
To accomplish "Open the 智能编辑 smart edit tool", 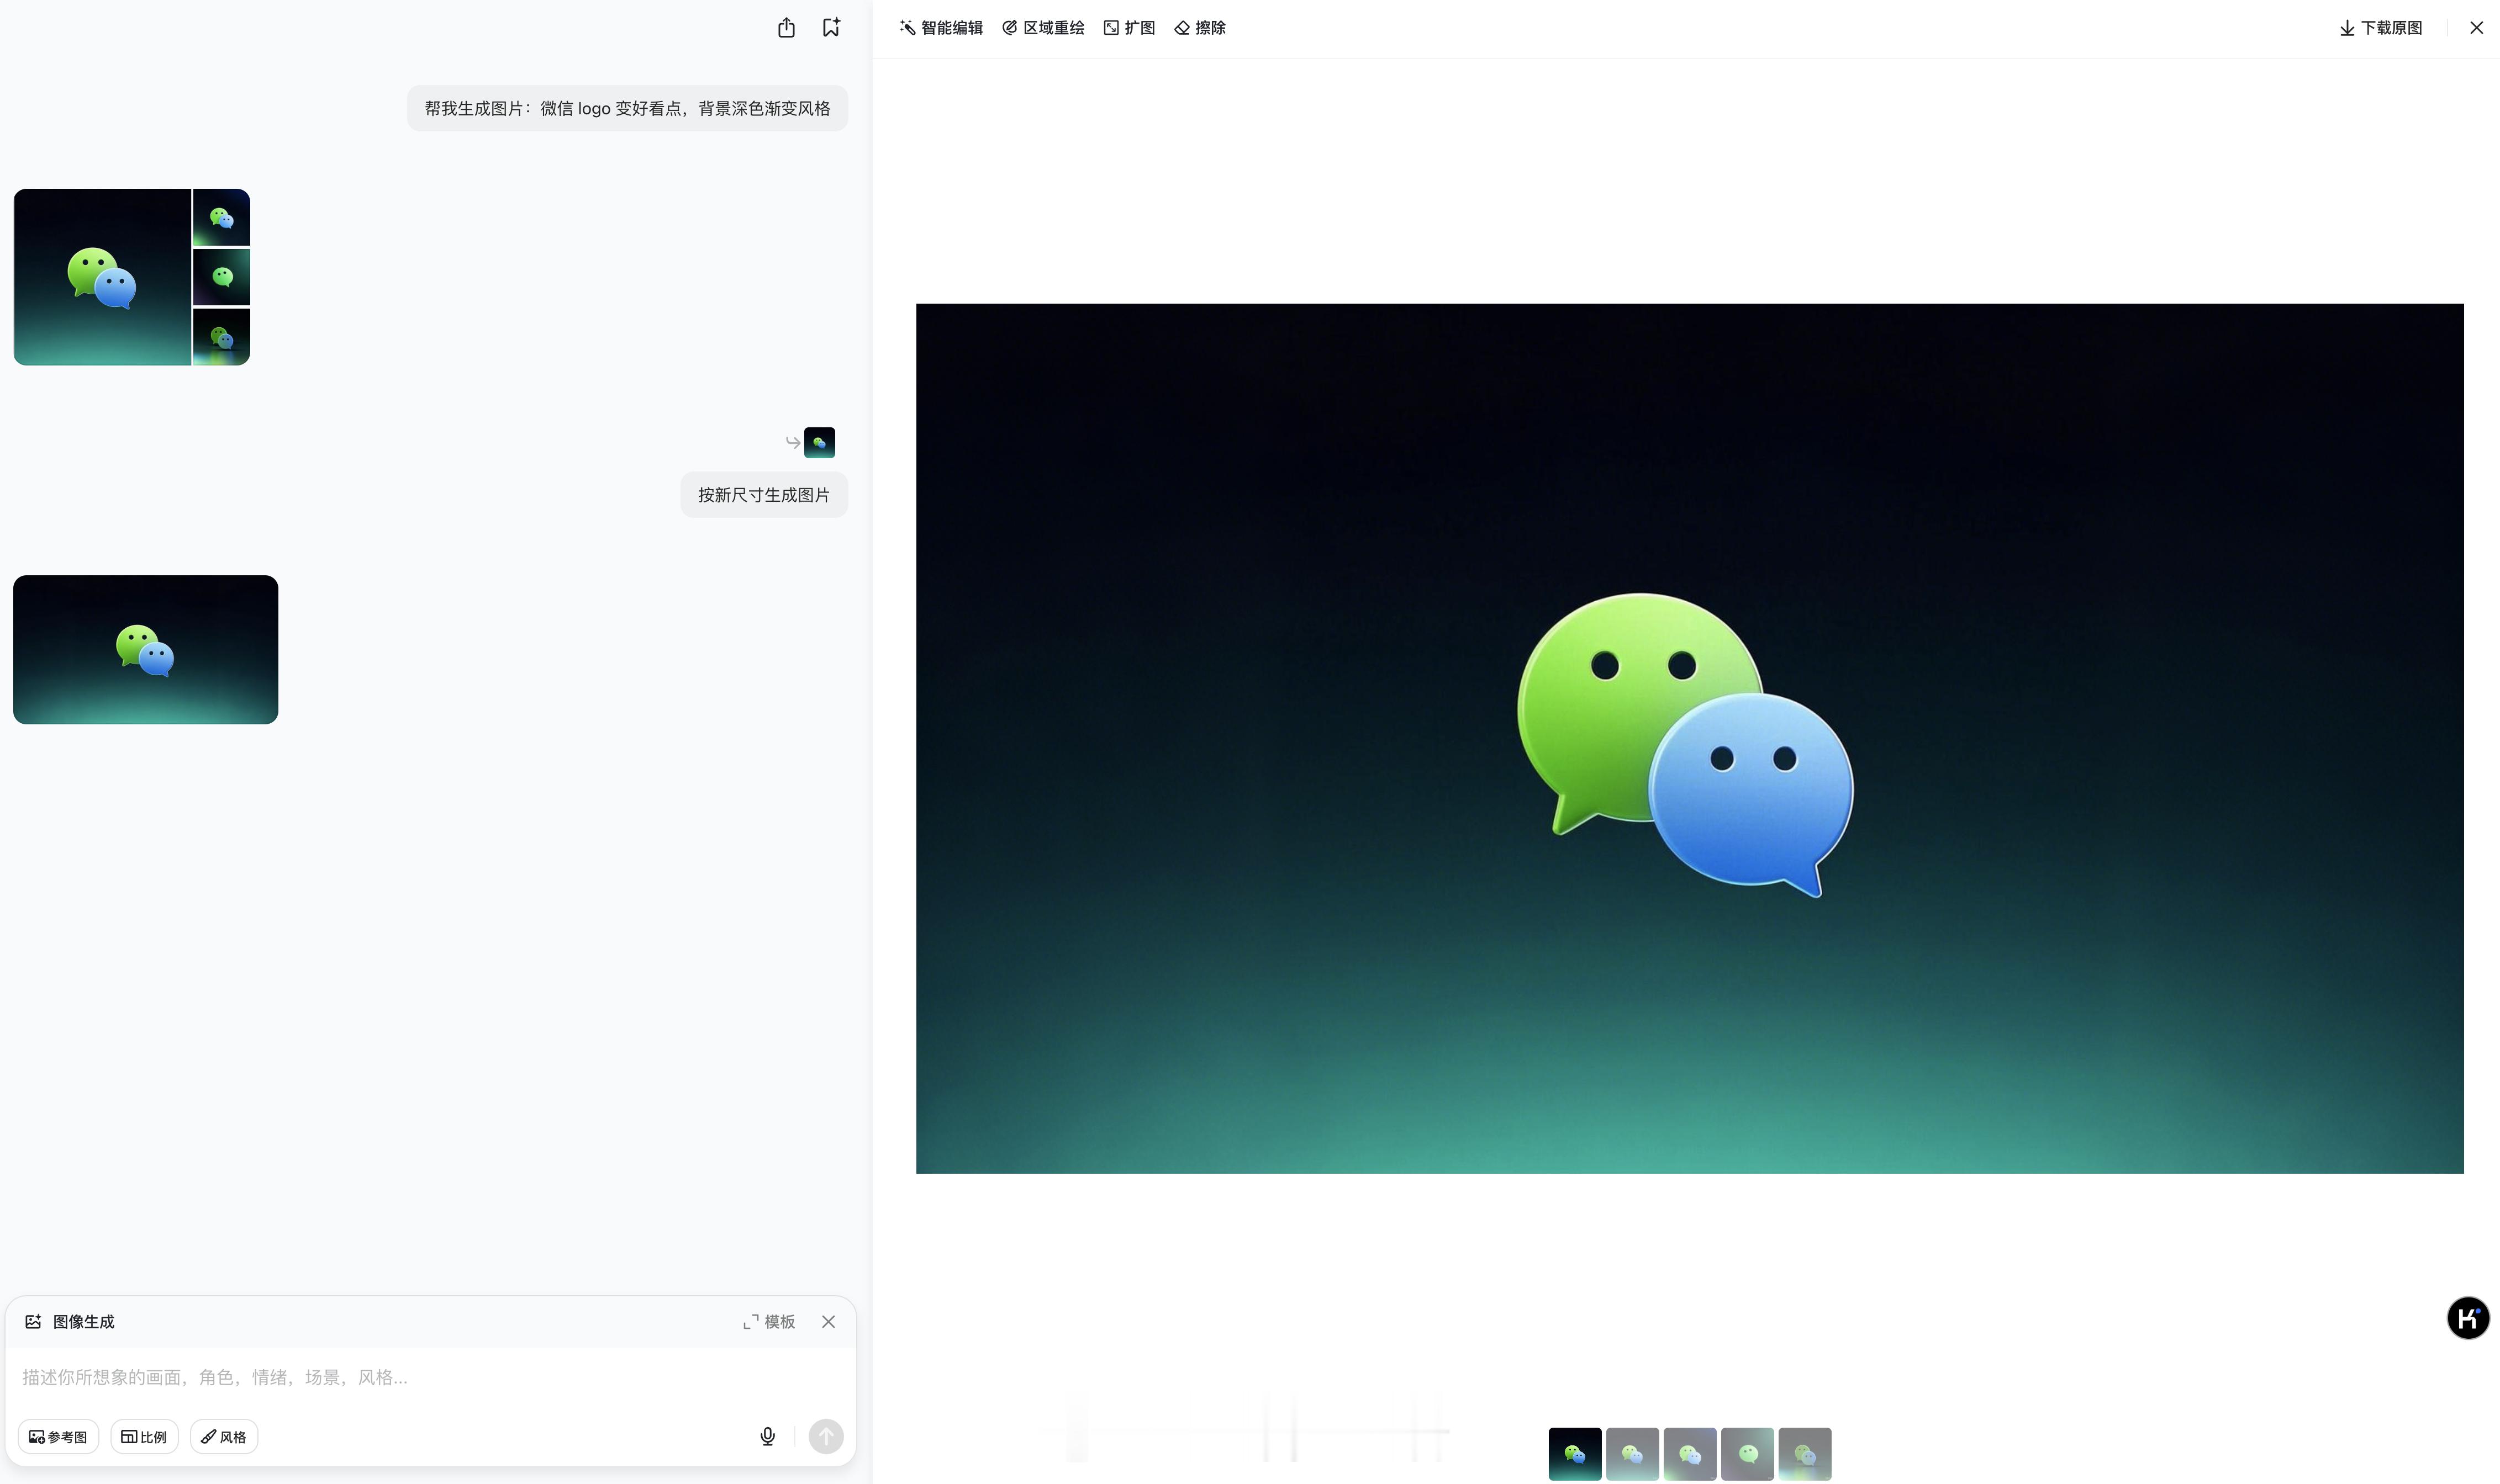I will 941,28.
